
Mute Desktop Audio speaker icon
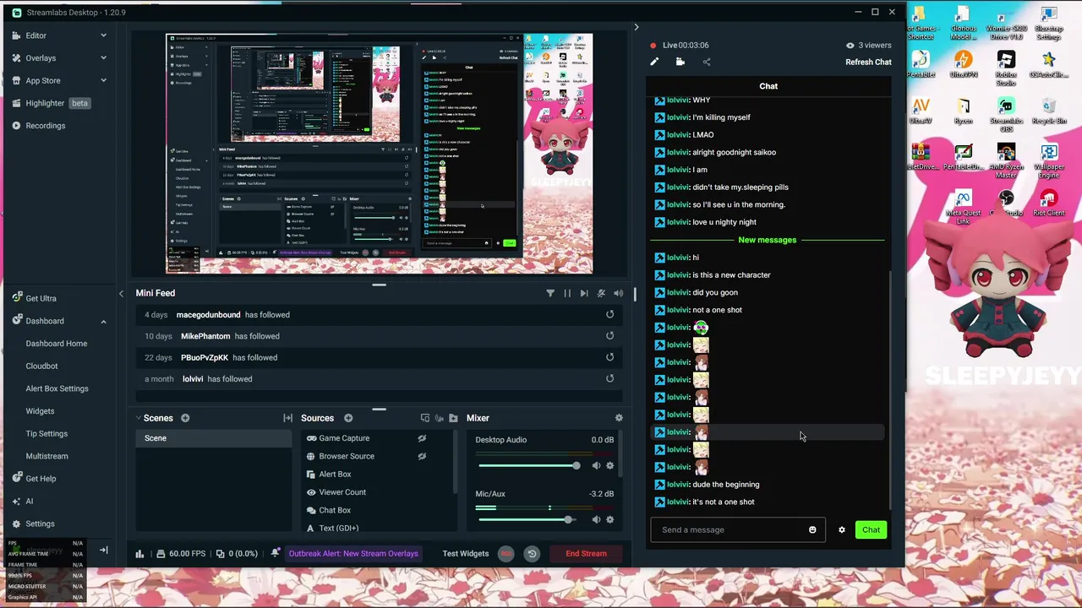(596, 466)
